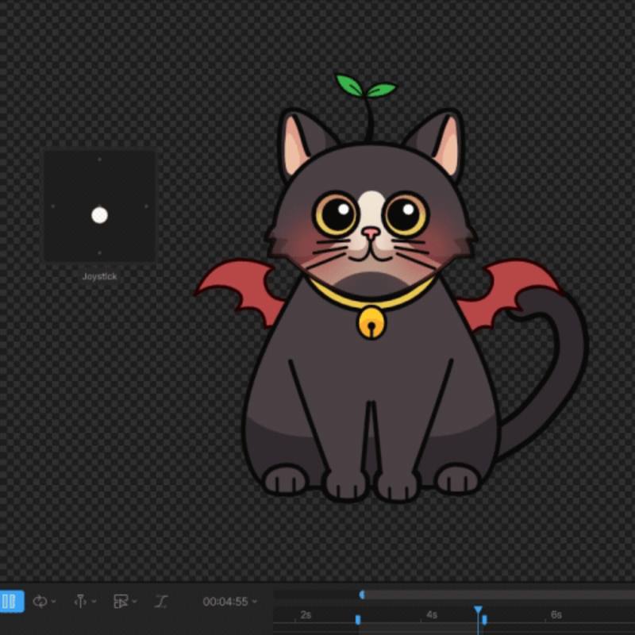Click the work area end marker beside the playhead
635x635 pixels.
click(484, 620)
